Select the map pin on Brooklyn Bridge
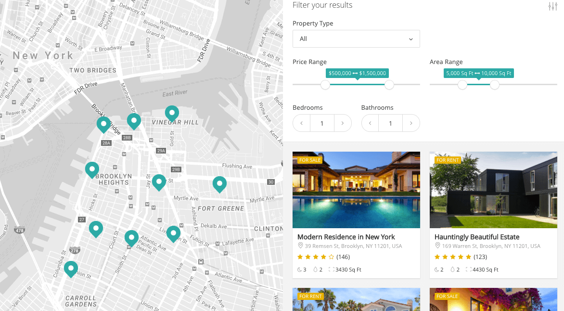This screenshot has height=311, width=564. (x=103, y=124)
